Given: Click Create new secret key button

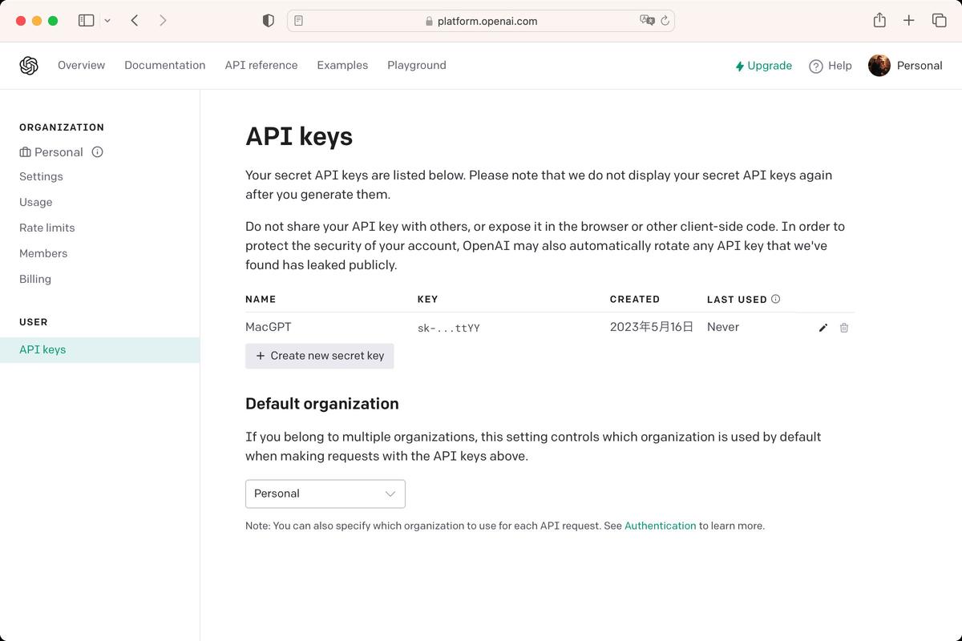Looking at the screenshot, I should click(x=319, y=356).
